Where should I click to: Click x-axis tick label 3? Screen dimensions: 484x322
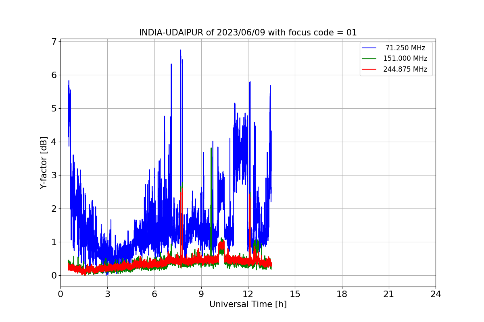point(107,294)
